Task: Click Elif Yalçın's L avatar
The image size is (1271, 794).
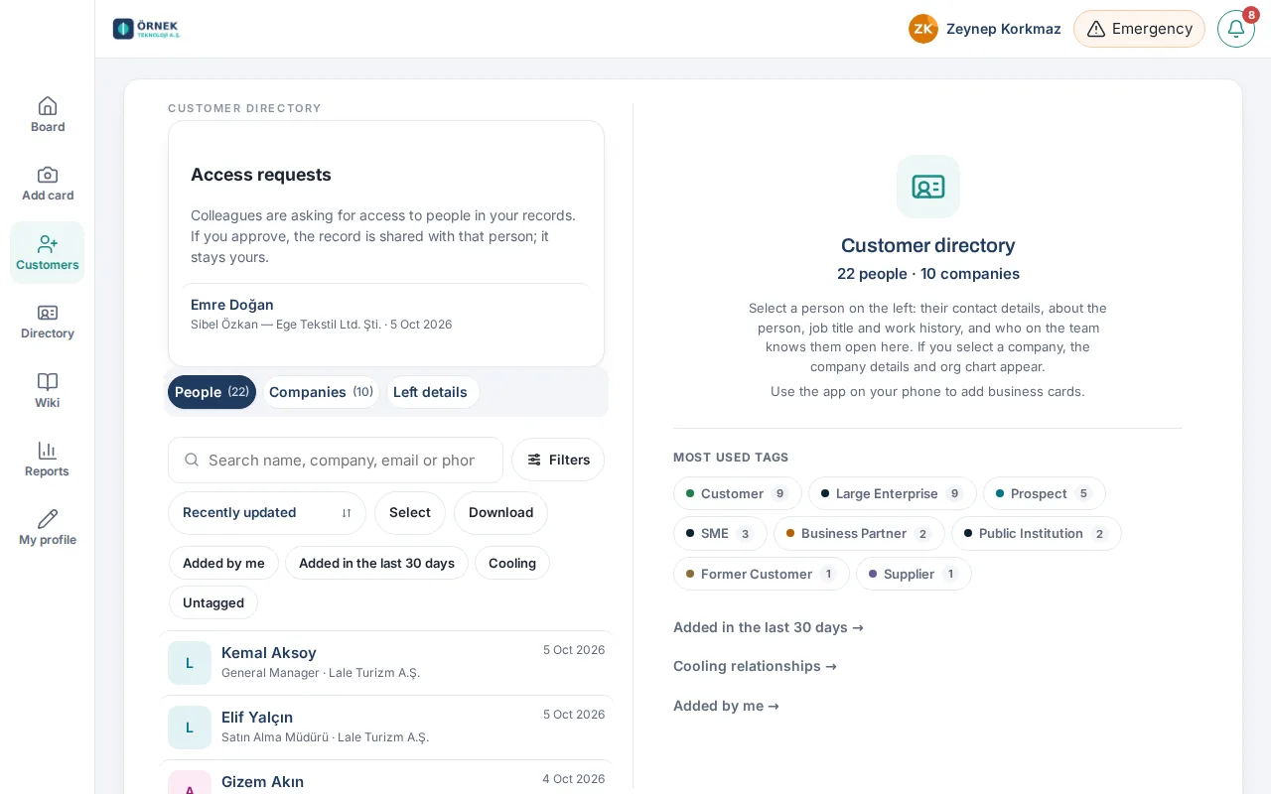Action: [190, 728]
